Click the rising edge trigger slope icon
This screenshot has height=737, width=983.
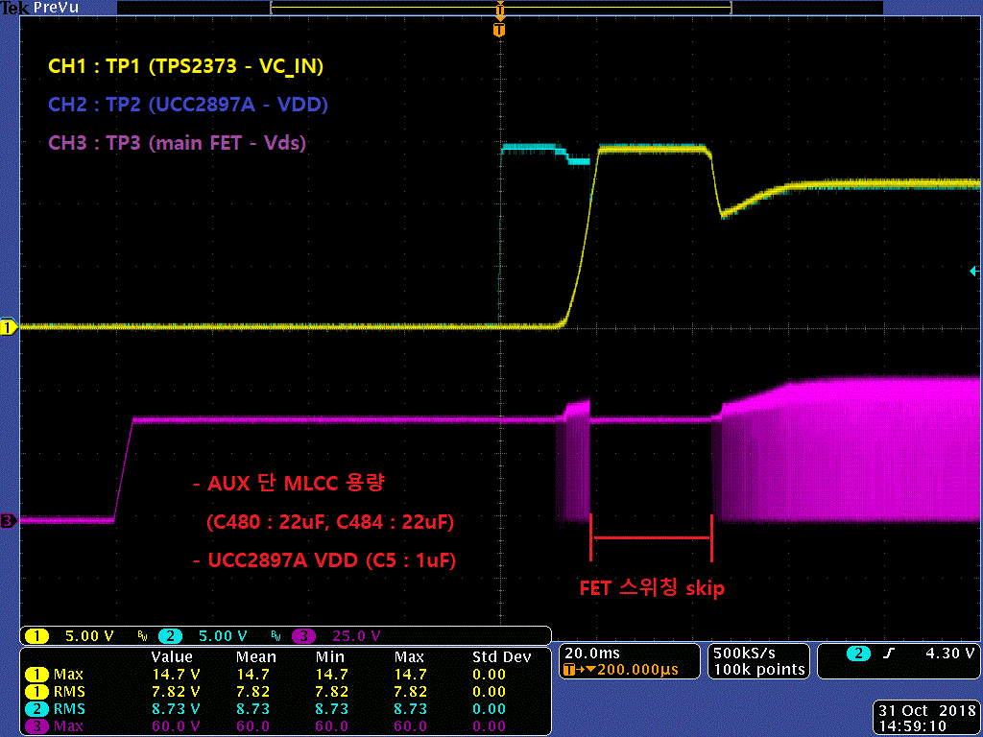coord(888,654)
